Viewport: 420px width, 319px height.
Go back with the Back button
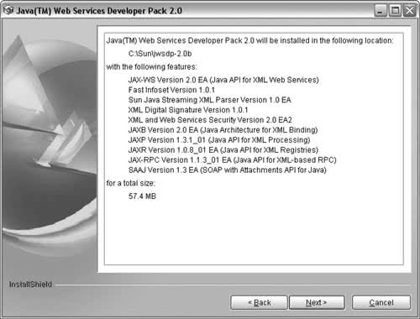(259, 302)
